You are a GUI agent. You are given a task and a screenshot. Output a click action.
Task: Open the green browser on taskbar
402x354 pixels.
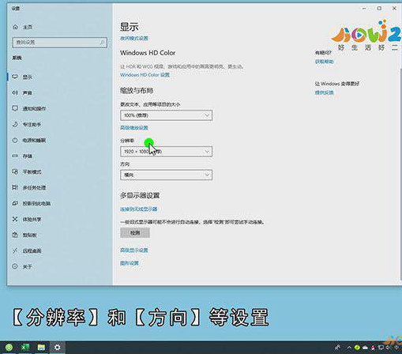[9, 348]
